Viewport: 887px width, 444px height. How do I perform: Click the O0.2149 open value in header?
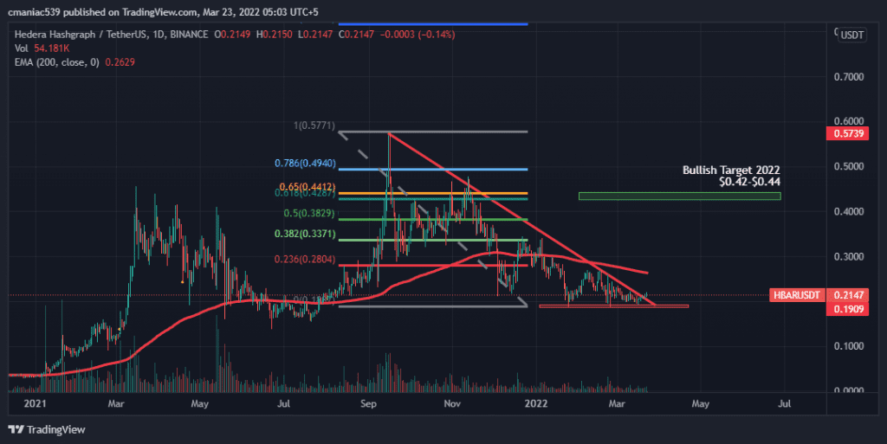232,35
